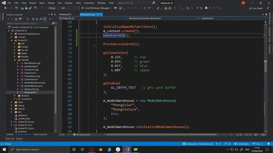Viewport: 273px width, 153px height.
Task: Open the Debug configuration dropdown
Action: tap(54, 8)
